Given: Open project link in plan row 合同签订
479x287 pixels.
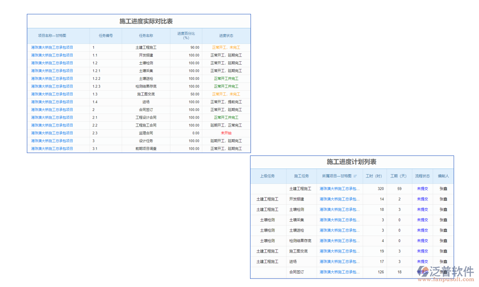Looking at the screenshot, I should coord(340,272).
